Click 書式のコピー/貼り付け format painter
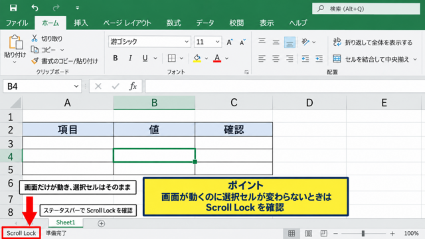Screen dimensions: 425x239 pyautogui.click(x=64, y=61)
